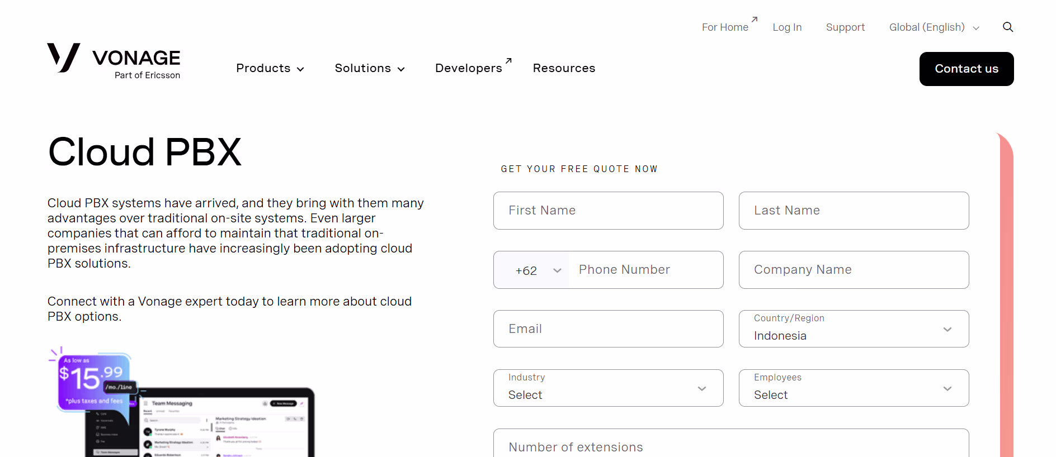This screenshot has width=1056, height=457.
Task: Open the site search magnifier icon
Action: tap(1008, 27)
